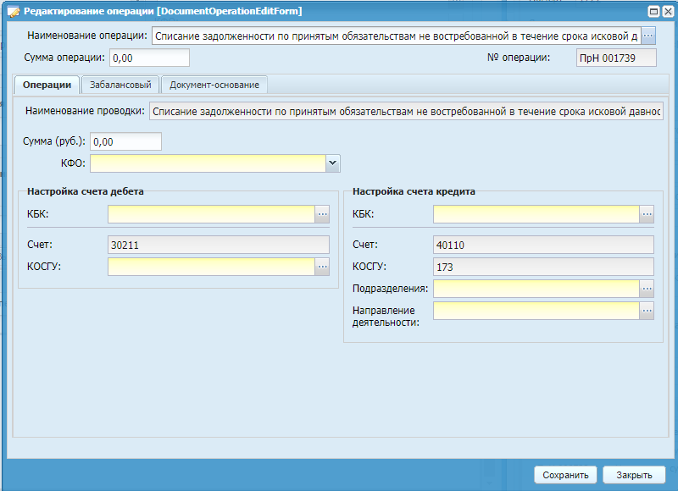This screenshot has height=491, width=678.
Task: Click the debit Счет field 30211
Action: point(218,245)
